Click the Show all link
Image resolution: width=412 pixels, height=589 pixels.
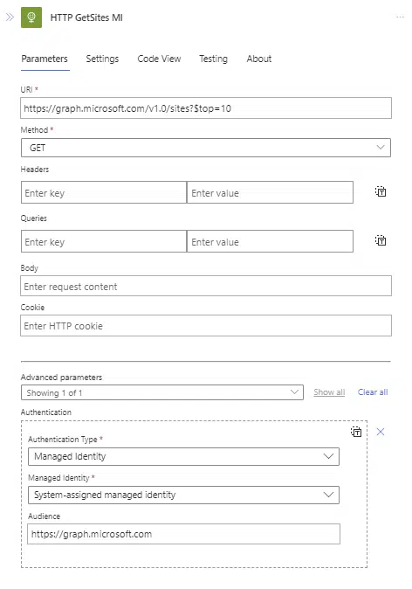coord(329,392)
